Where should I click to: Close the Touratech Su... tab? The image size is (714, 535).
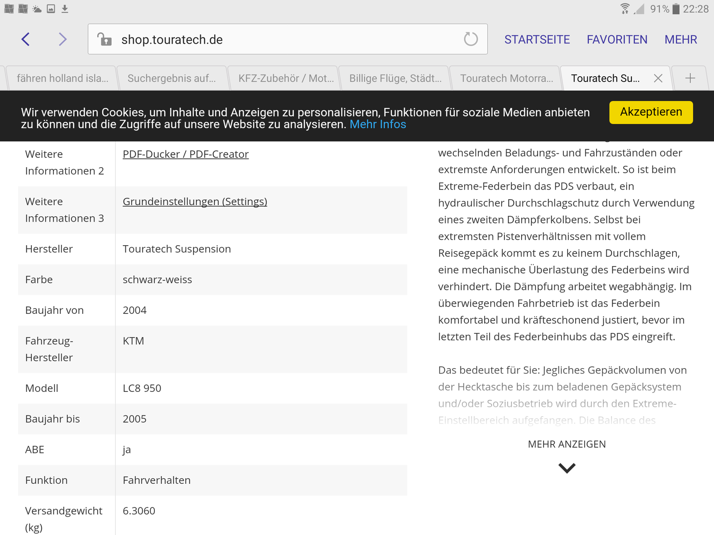point(658,78)
